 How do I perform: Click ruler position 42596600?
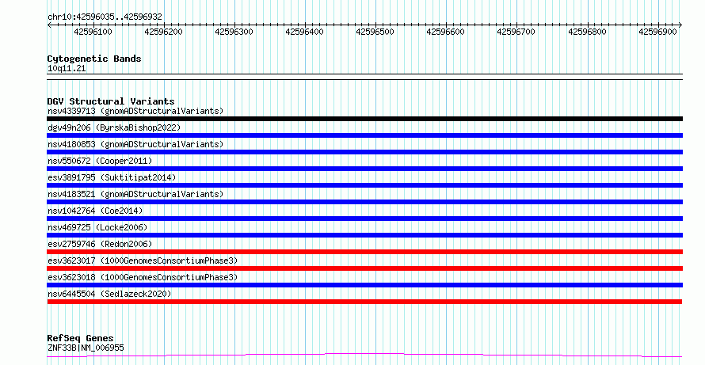pos(445,32)
